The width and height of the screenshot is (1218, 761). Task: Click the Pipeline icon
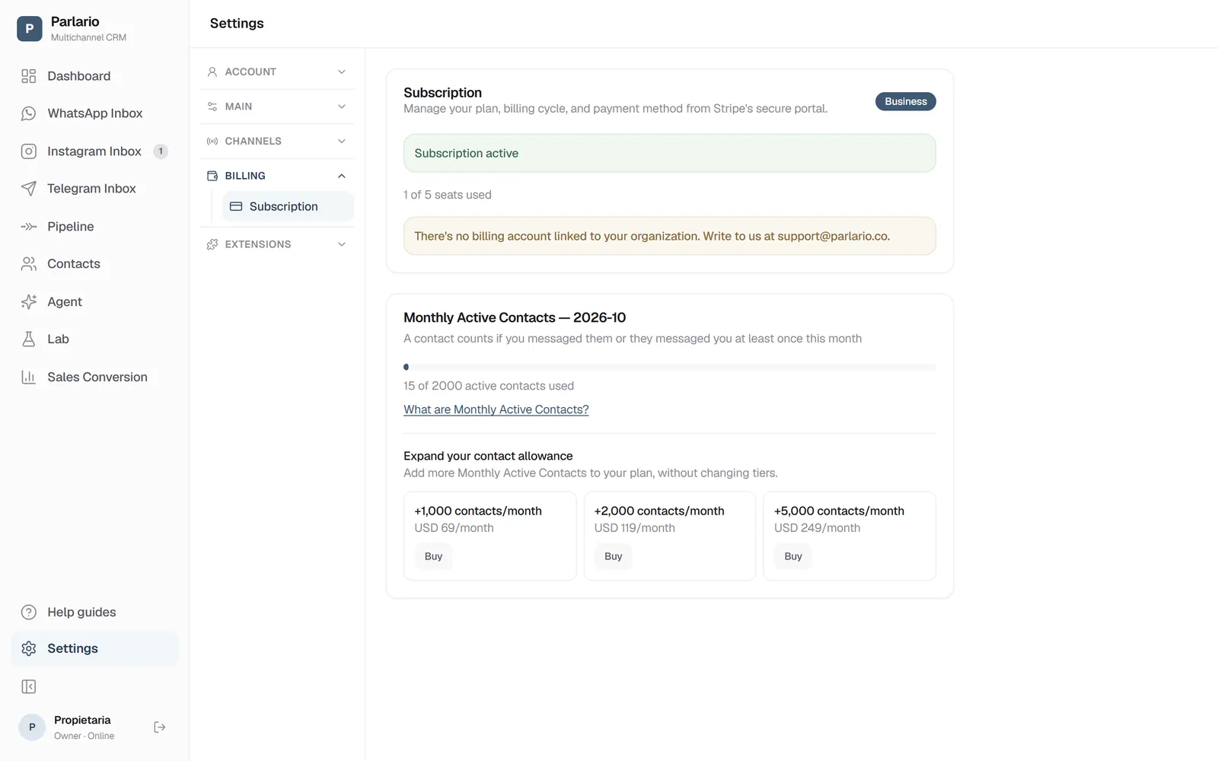[29, 227]
